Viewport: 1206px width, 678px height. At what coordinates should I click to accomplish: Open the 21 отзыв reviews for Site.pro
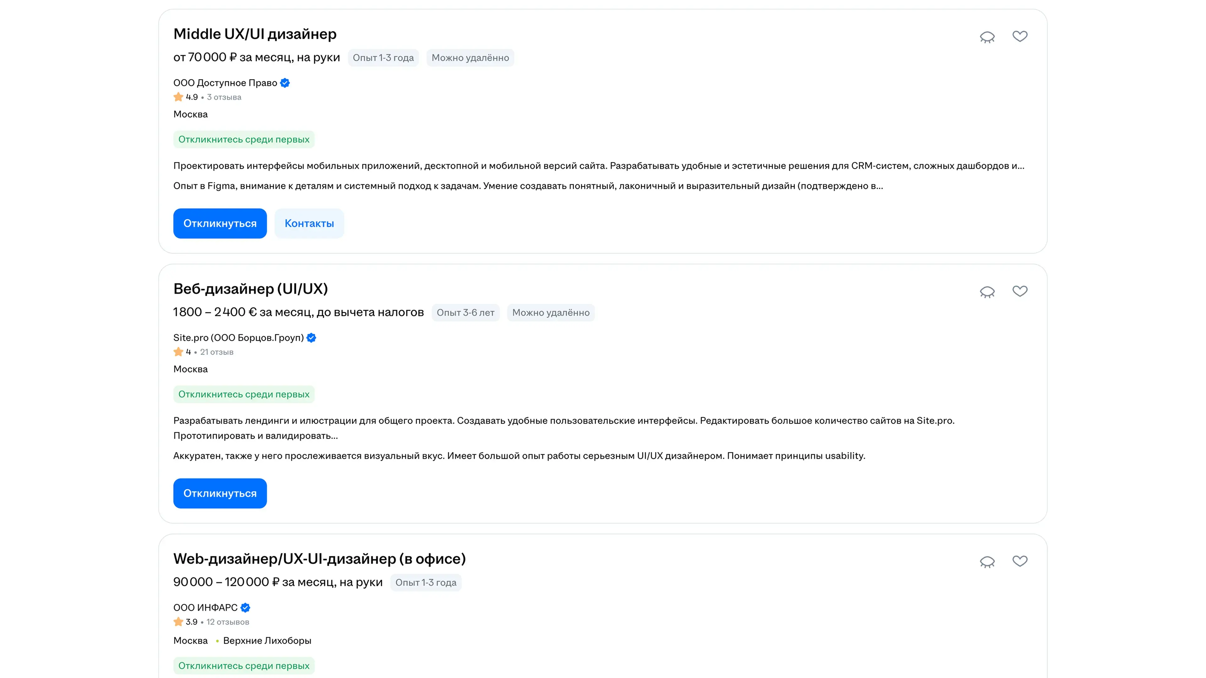(x=217, y=352)
